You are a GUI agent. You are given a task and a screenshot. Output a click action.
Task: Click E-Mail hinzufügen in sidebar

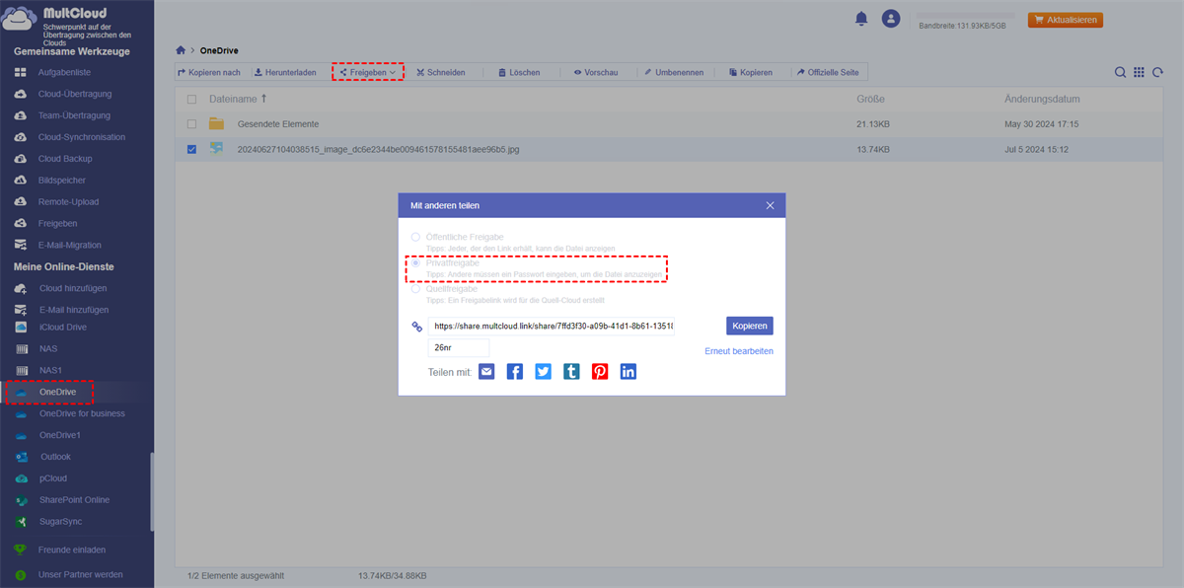tap(76, 310)
